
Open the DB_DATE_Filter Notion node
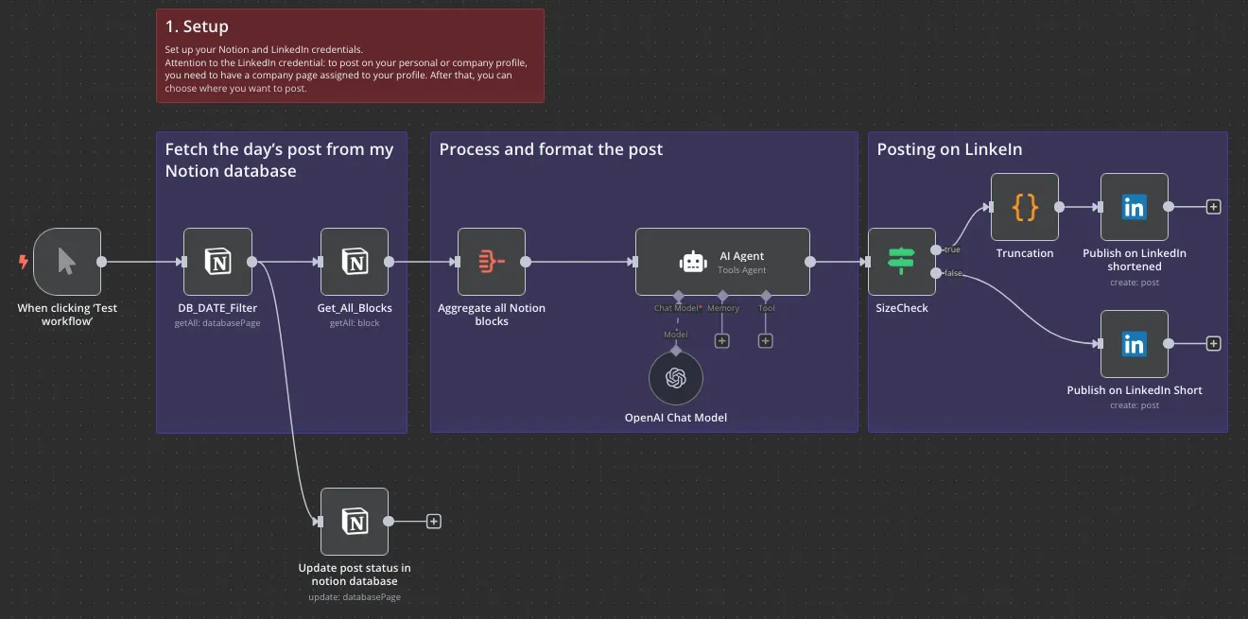click(217, 262)
